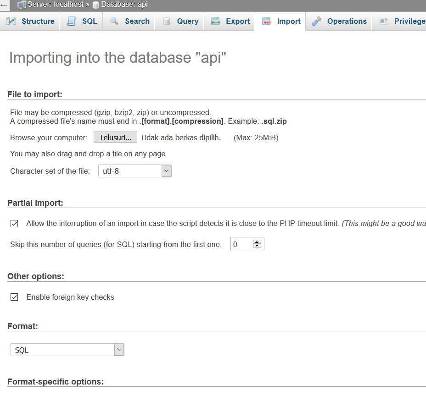Click the skip queries number input field
426x401 pixels.
point(241,245)
